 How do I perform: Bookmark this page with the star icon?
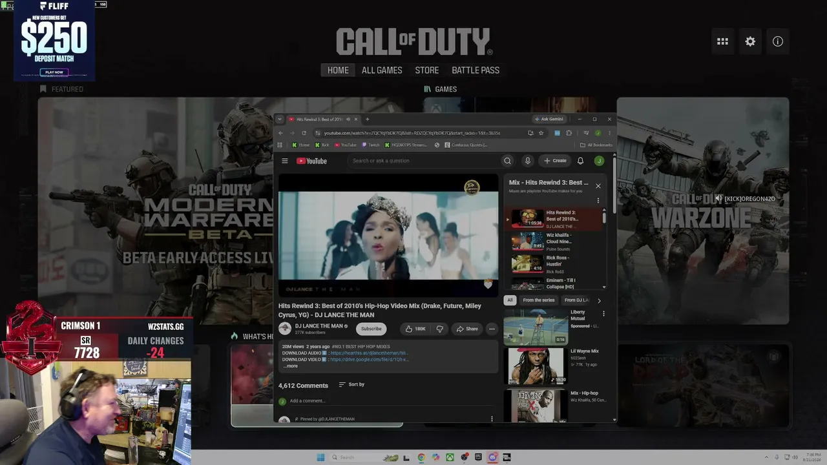click(541, 133)
